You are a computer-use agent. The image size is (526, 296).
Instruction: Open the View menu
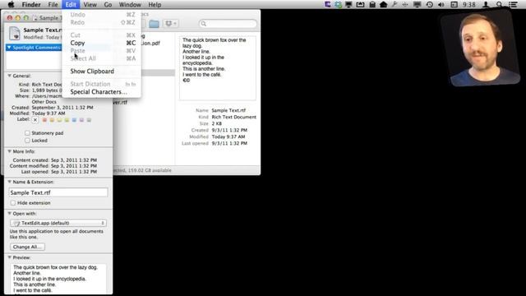[x=90, y=4]
